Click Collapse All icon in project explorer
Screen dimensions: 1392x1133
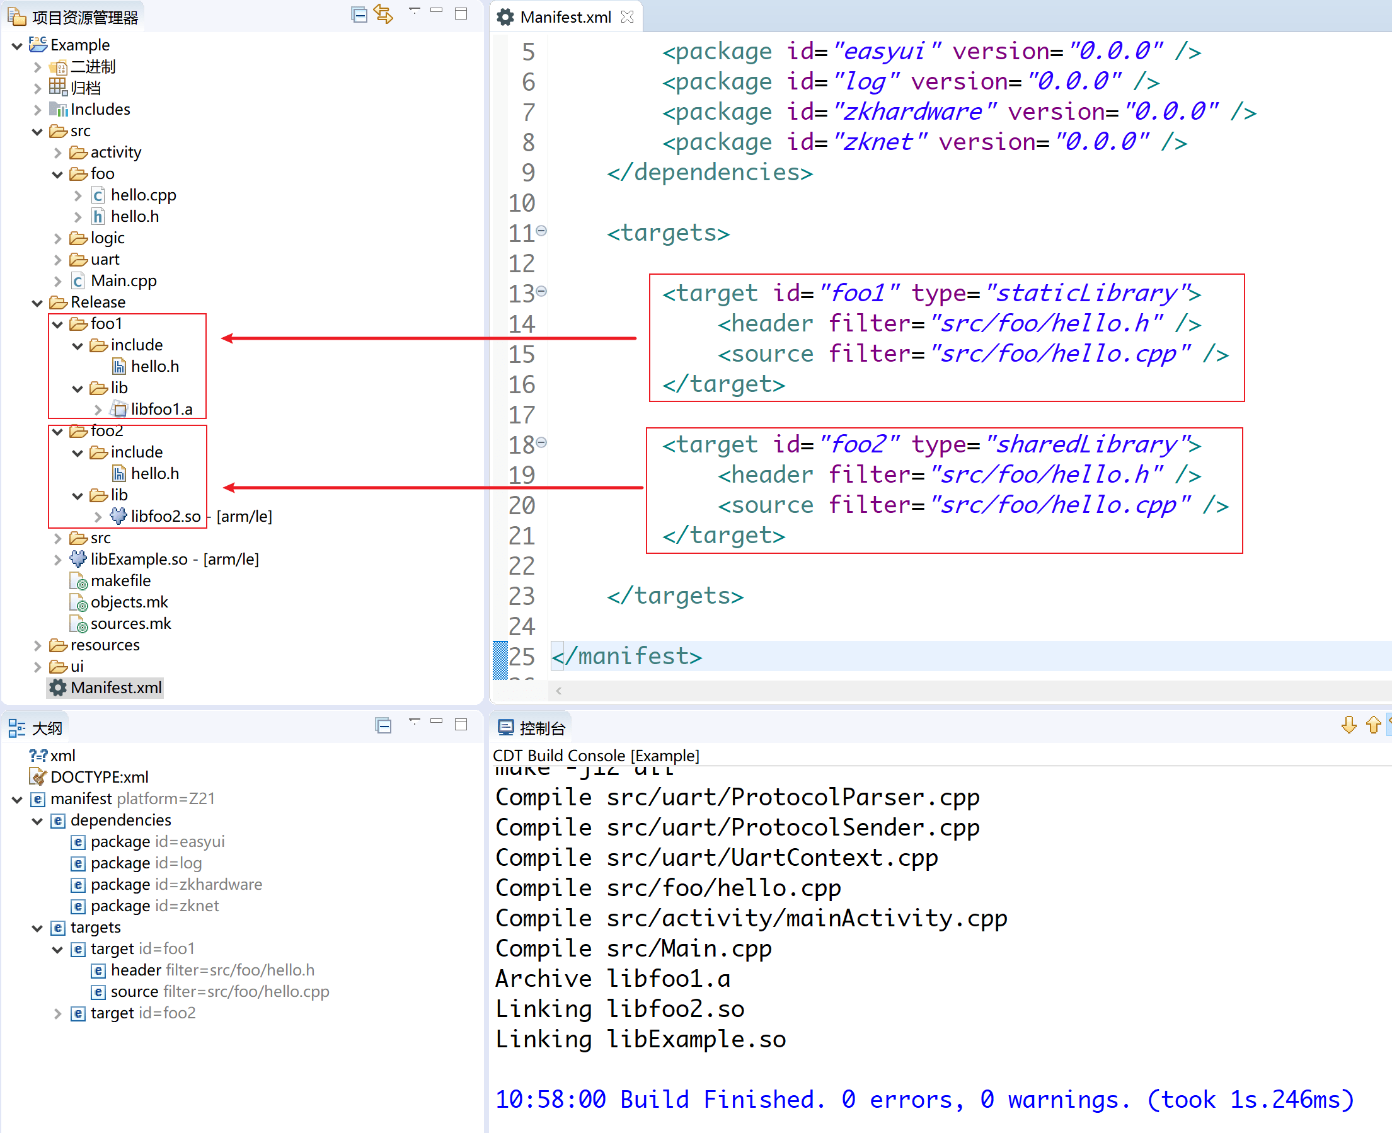tap(359, 14)
